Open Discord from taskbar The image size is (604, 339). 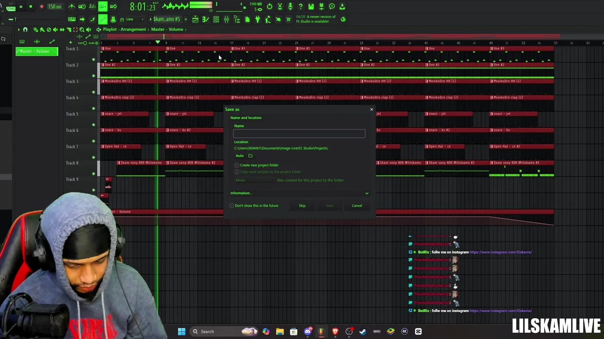308,331
